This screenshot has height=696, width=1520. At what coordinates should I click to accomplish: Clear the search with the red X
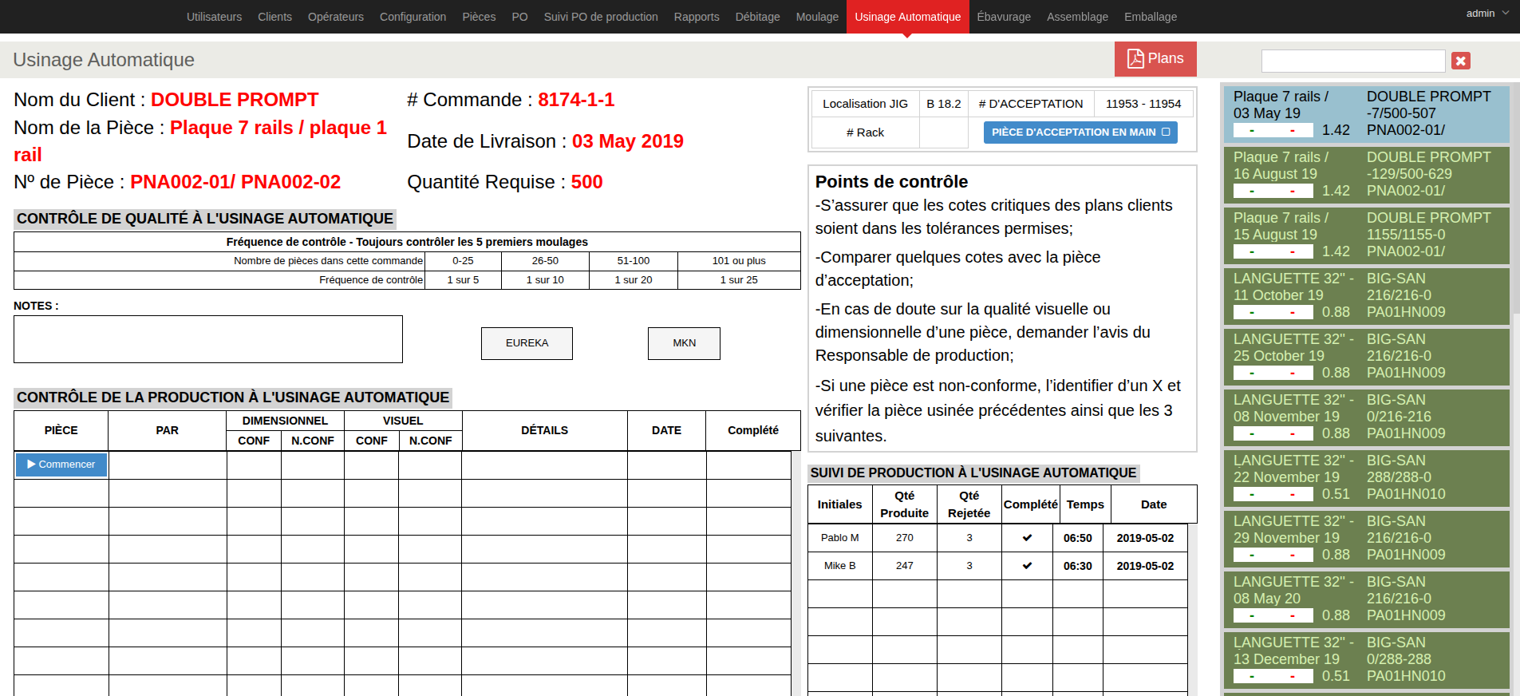1461,61
